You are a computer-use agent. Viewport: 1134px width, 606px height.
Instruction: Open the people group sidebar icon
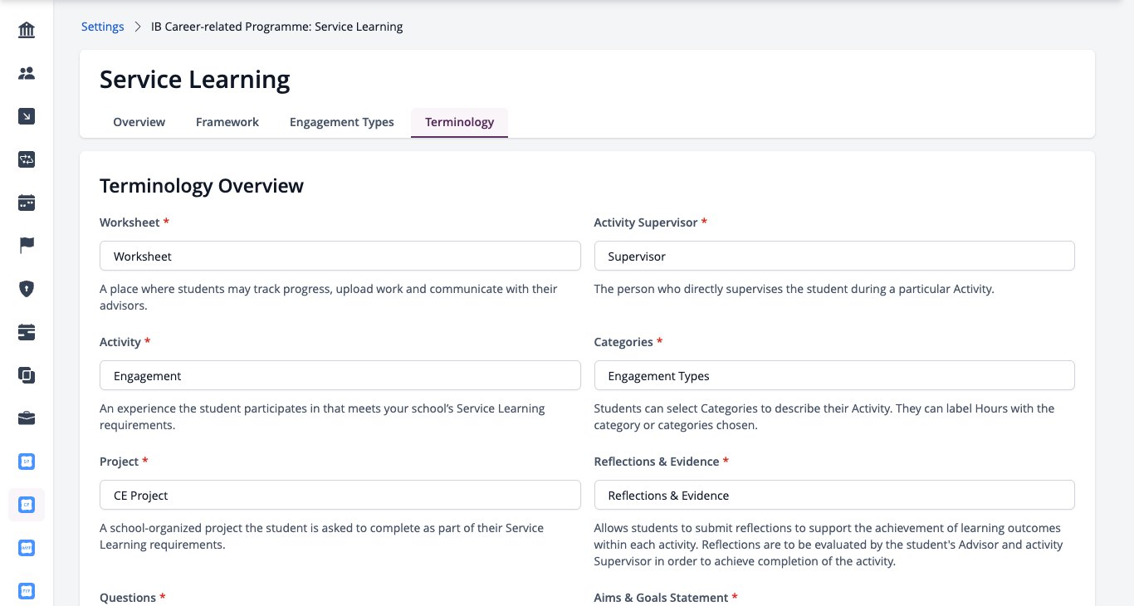(x=27, y=74)
